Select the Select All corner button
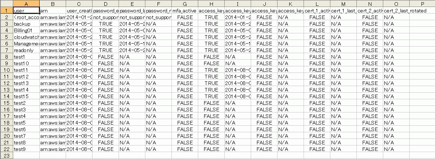The height and width of the screenshot is (159, 435). tap(6, 4)
